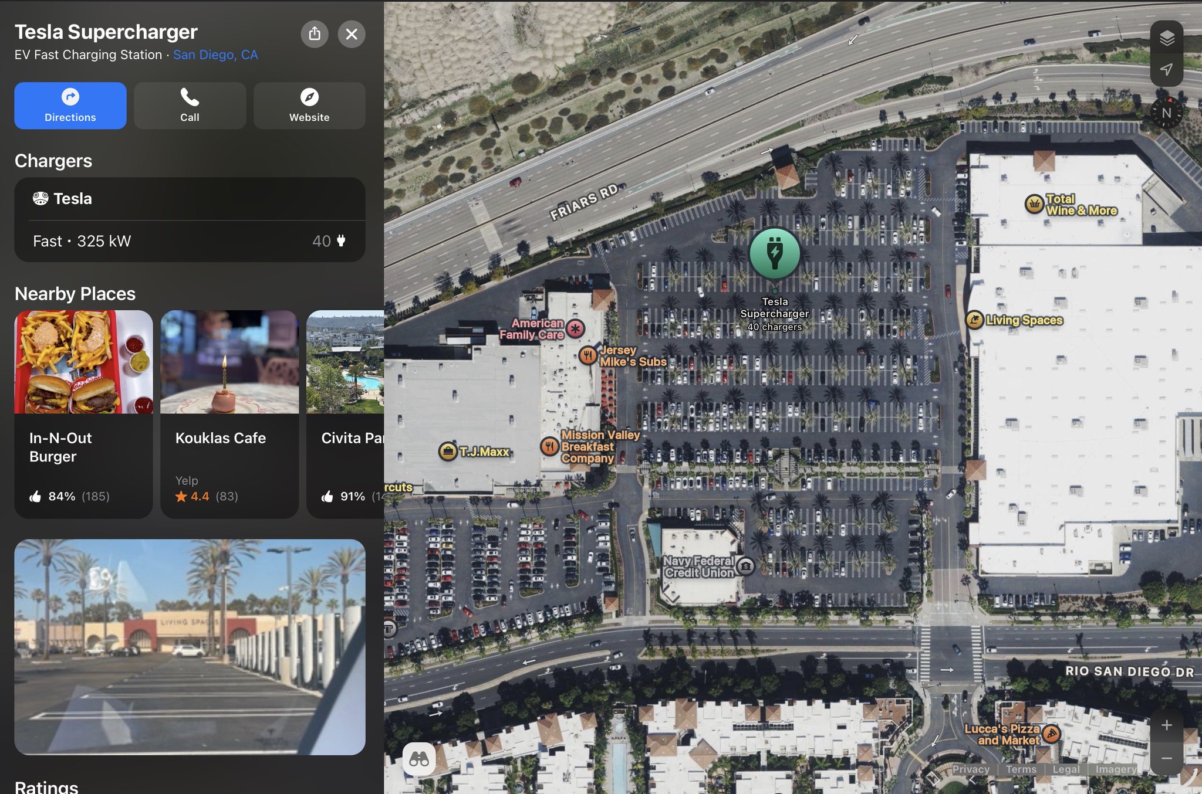Click the Friars Rd street label
The width and height of the screenshot is (1202, 794).
[x=584, y=201]
